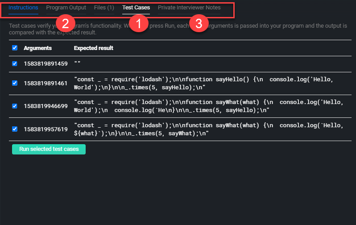Uncheck test case 1583819891459

15,64
